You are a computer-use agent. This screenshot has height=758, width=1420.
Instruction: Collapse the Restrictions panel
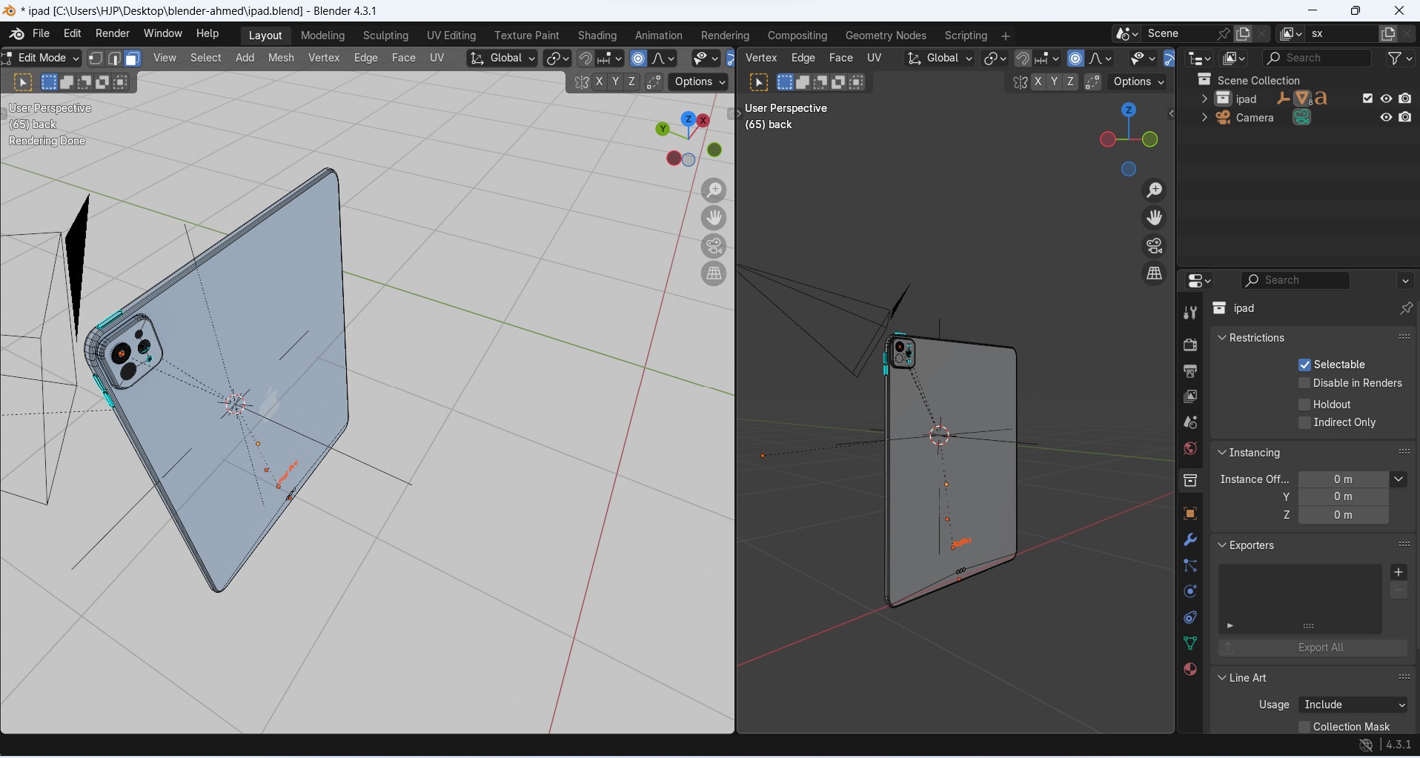tap(1223, 338)
